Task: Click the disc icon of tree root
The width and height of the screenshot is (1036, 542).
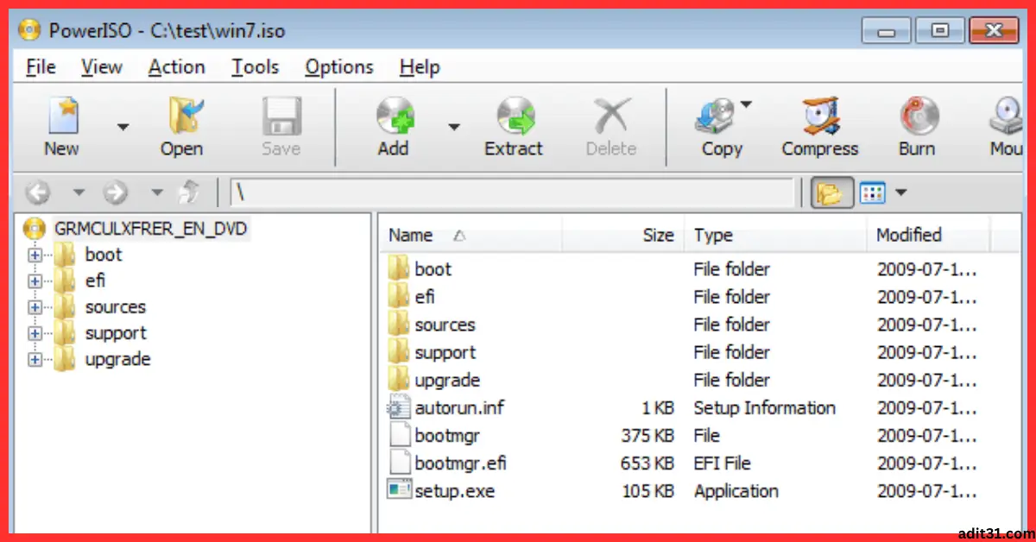Action: tap(35, 229)
